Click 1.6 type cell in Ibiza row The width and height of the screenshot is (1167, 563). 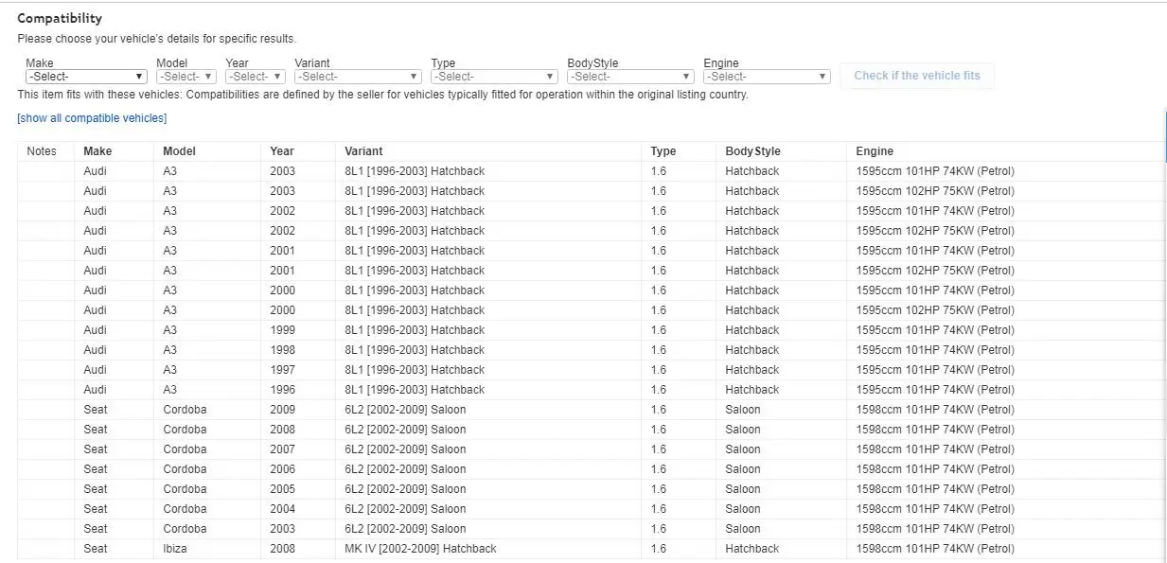[659, 549]
